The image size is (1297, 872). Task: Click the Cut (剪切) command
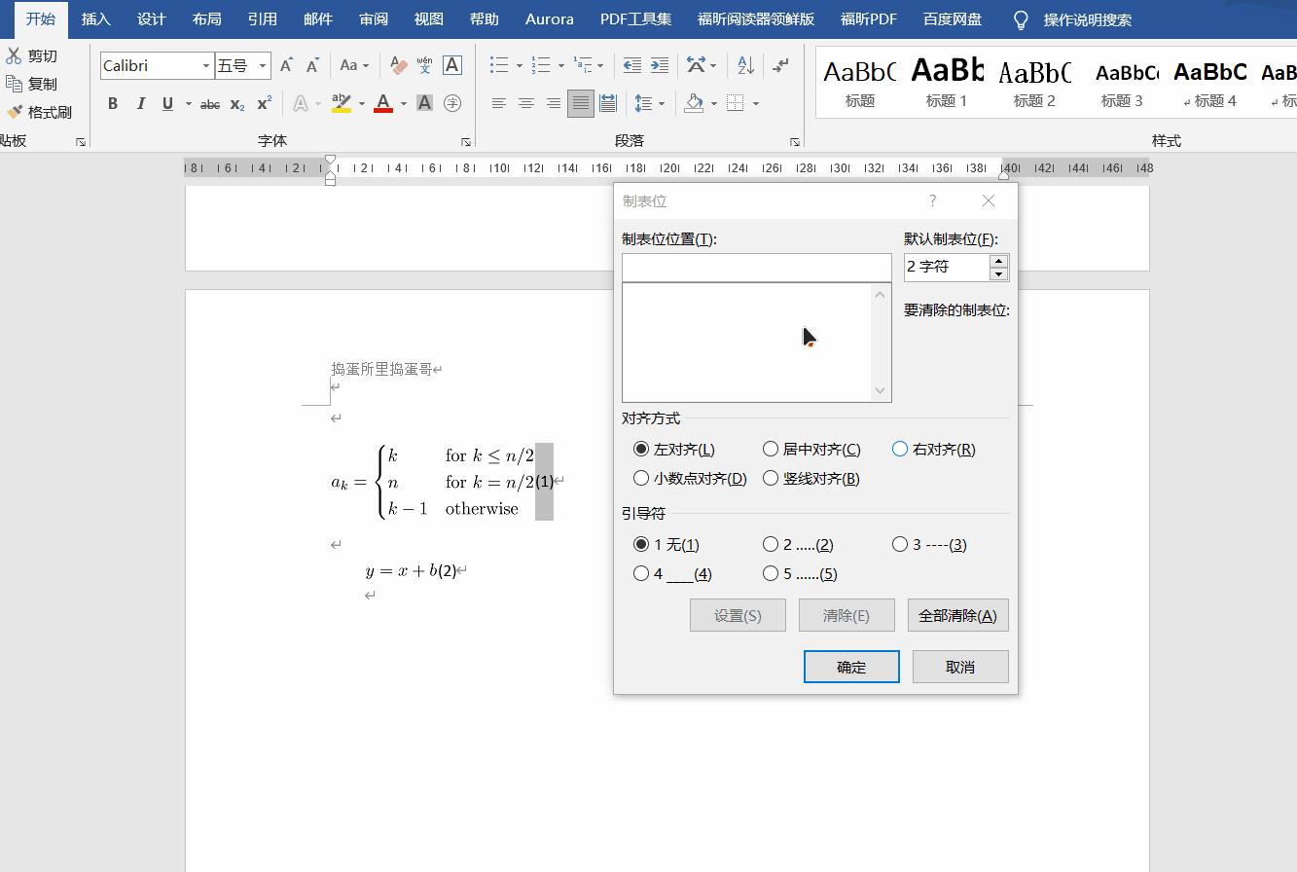pos(32,56)
